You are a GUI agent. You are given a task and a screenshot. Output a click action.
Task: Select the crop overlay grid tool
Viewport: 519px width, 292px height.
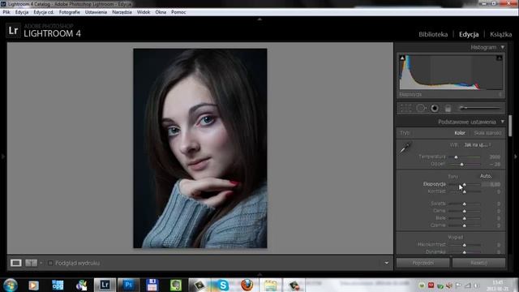(x=405, y=108)
